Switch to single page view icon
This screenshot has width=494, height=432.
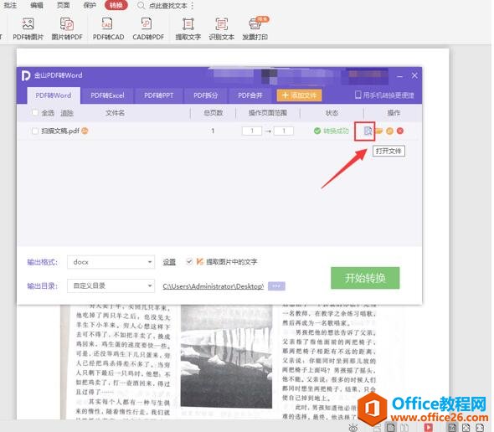point(391,428)
